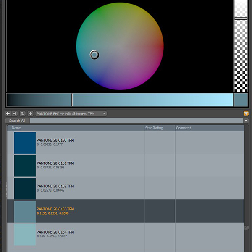Image resolution: width=252 pixels, height=252 pixels.
Task: Click the plus add preset icon
Action: click(30, 114)
